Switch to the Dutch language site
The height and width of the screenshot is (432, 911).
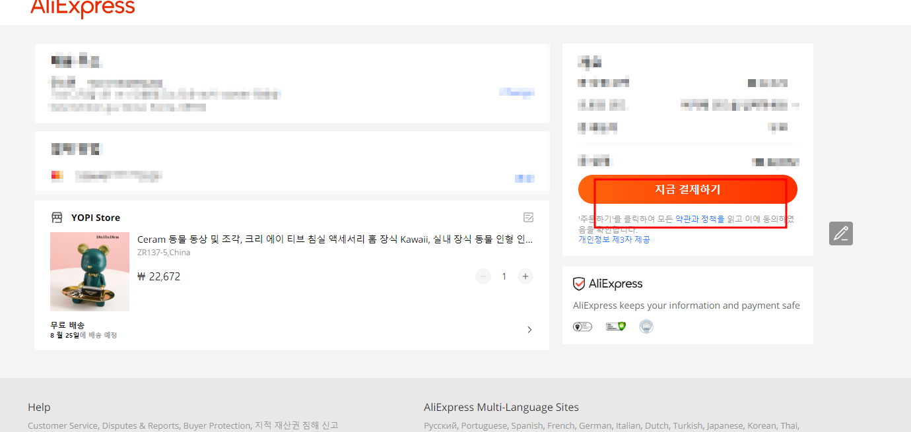[x=658, y=426]
